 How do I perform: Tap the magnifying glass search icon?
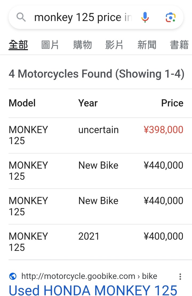(21, 17)
